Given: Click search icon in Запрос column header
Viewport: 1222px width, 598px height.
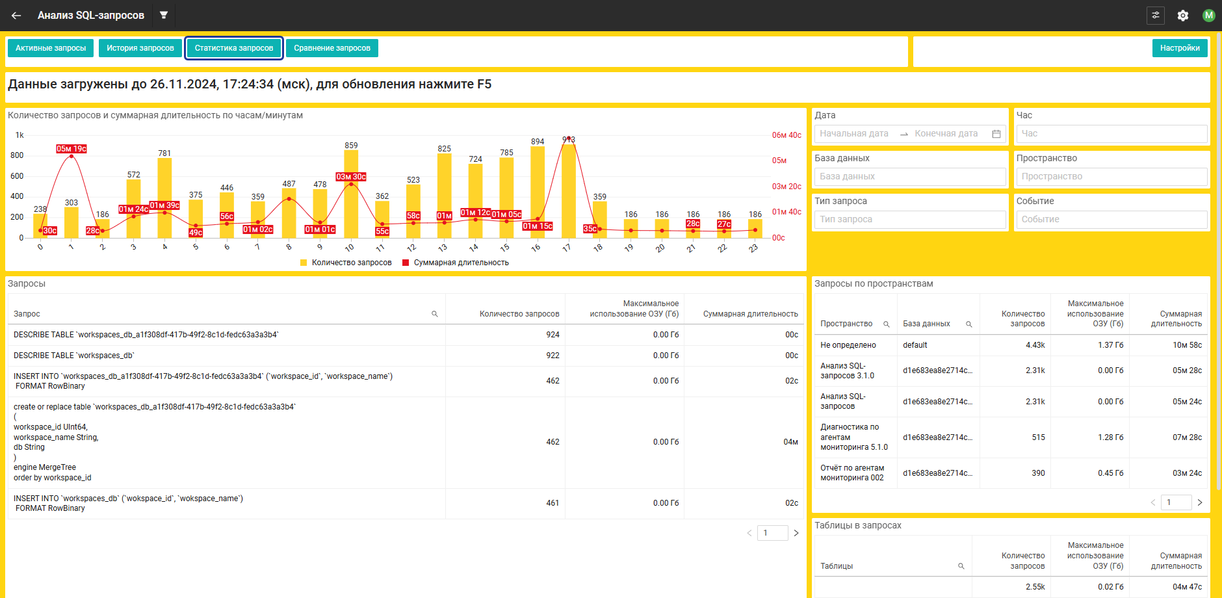Looking at the screenshot, I should 435,314.
